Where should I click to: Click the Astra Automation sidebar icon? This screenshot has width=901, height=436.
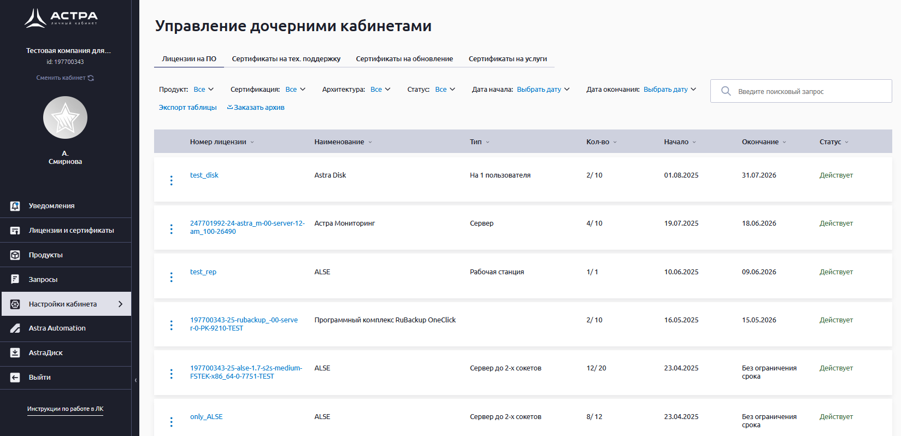pos(15,328)
